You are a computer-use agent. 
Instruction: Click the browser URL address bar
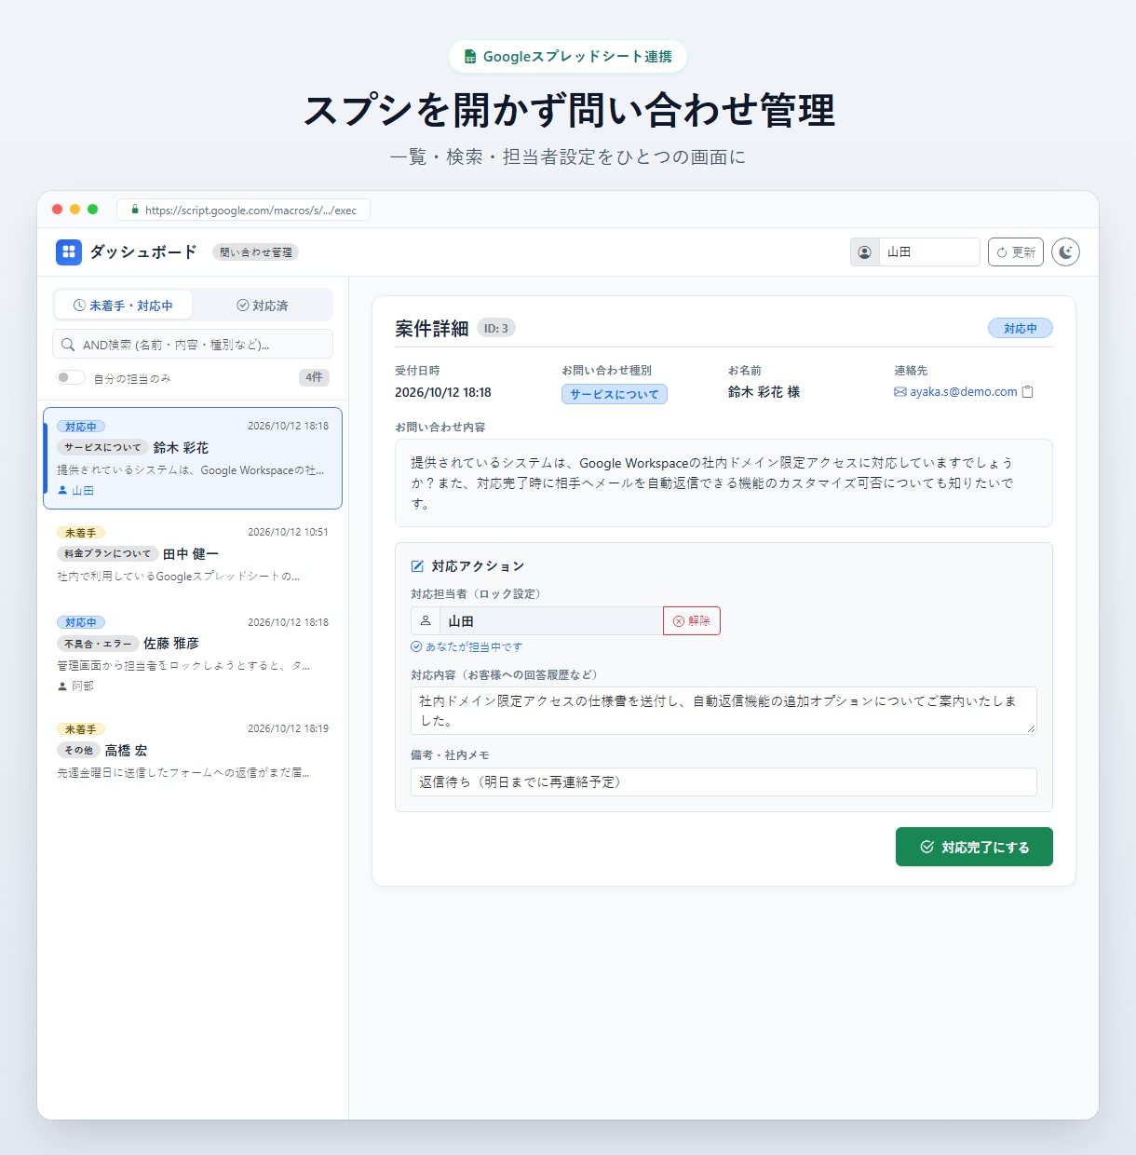[244, 211]
